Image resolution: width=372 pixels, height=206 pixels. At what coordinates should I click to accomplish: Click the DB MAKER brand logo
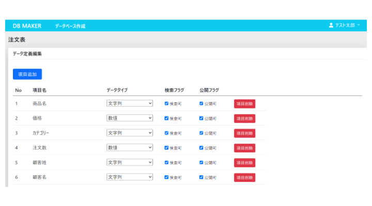(27, 26)
